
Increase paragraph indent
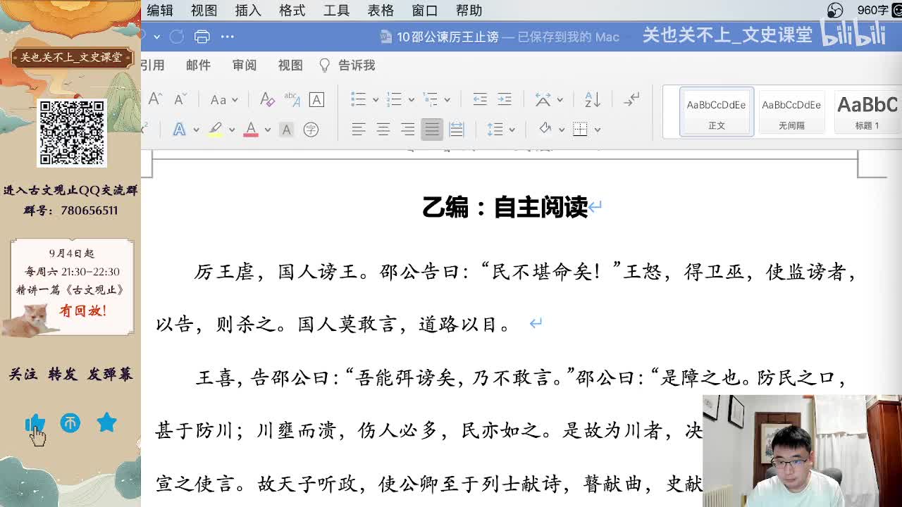[505, 99]
